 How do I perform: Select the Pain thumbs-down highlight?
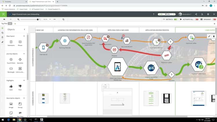click(x=20, y=88)
